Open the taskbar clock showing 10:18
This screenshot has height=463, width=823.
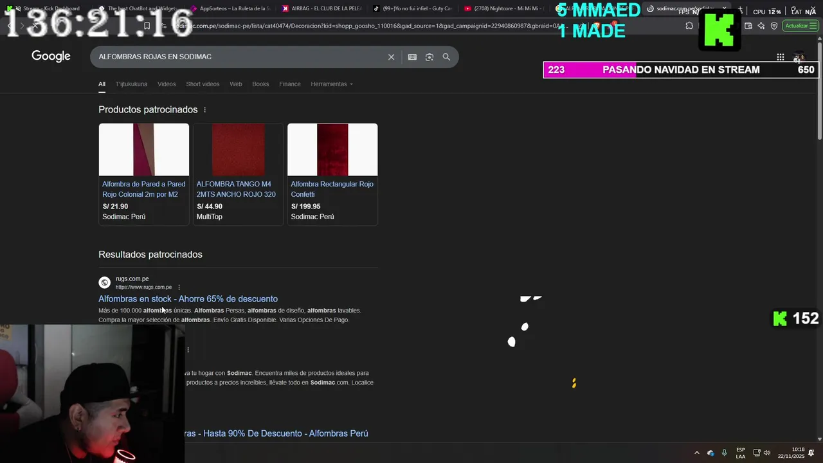pyautogui.click(x=791, y=453)
